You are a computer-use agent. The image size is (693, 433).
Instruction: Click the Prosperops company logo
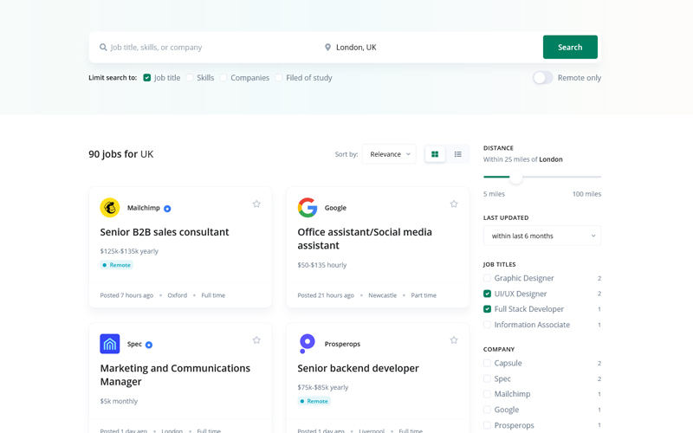tap(308, 344)
